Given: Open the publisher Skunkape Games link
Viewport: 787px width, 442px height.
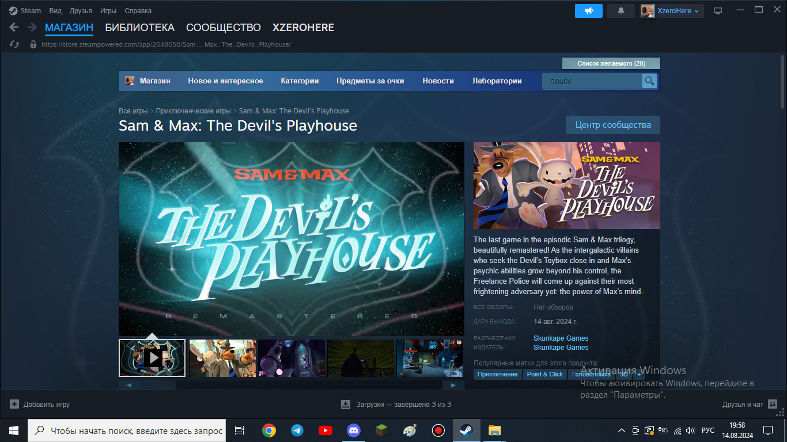Looking at the screenshot, I should click(561, 348).
